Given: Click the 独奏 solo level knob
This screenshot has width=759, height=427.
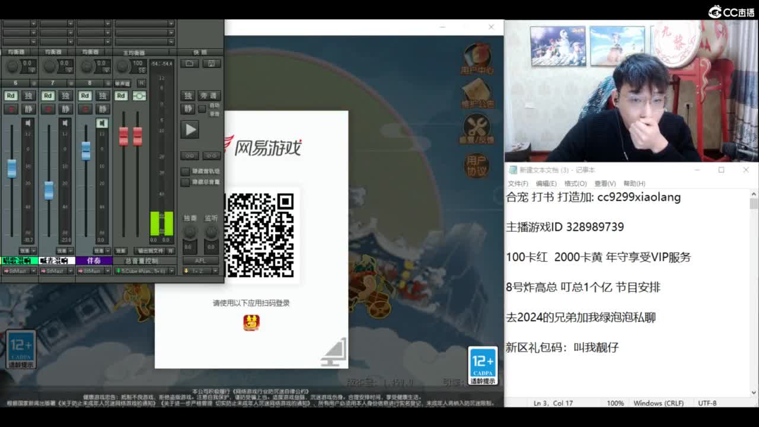Looking at the screenshot, I should coord(190,232).
